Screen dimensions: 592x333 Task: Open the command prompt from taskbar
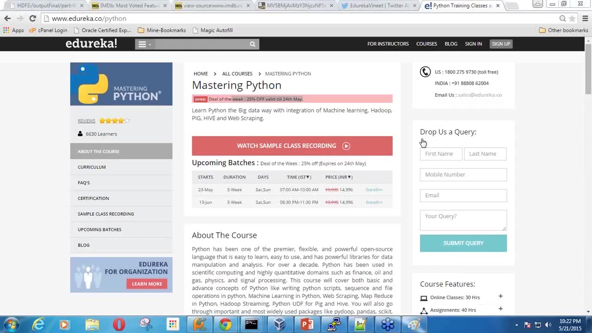[251, 324]
